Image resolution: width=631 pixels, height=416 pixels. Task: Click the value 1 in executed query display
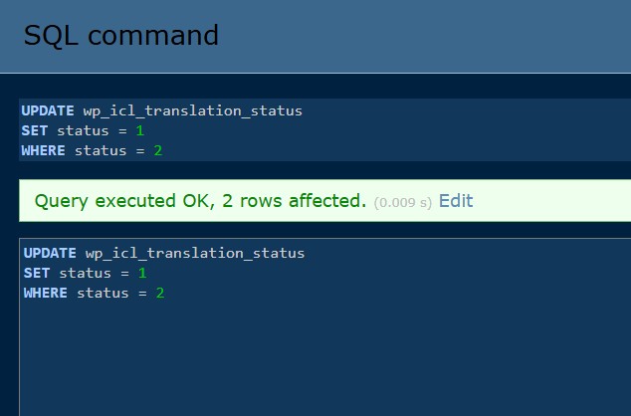(140, 130)
